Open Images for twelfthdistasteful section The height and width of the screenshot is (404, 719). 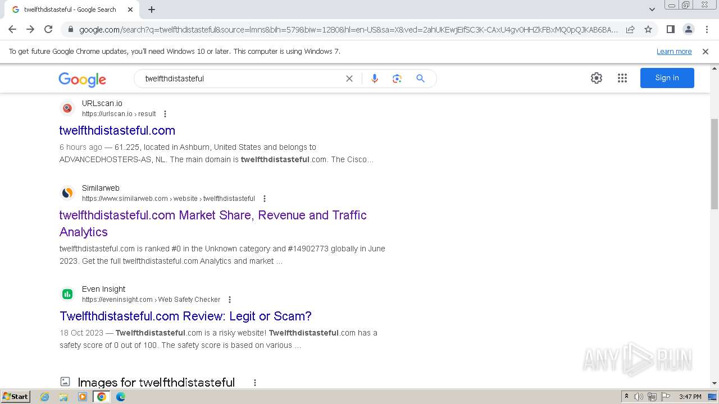click(156, 382)
